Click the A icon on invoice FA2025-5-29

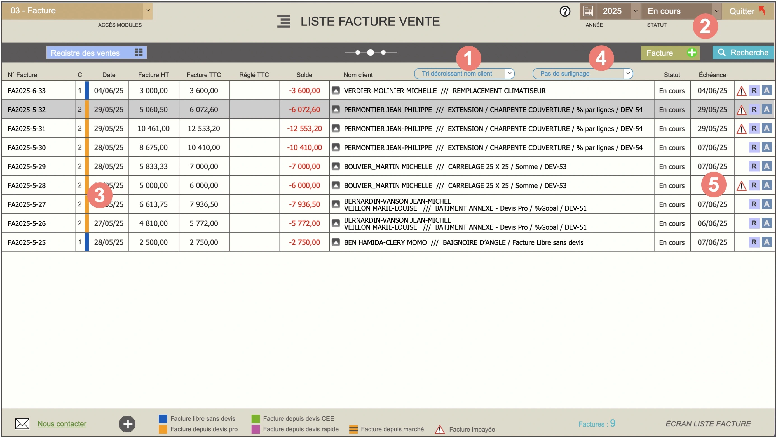(767, 166)
